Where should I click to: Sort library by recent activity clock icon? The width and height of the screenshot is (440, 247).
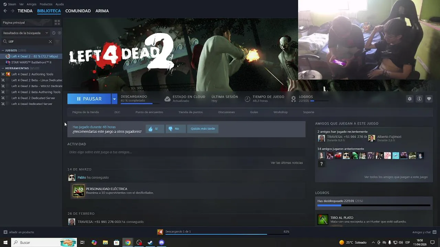tap(54, 33)
